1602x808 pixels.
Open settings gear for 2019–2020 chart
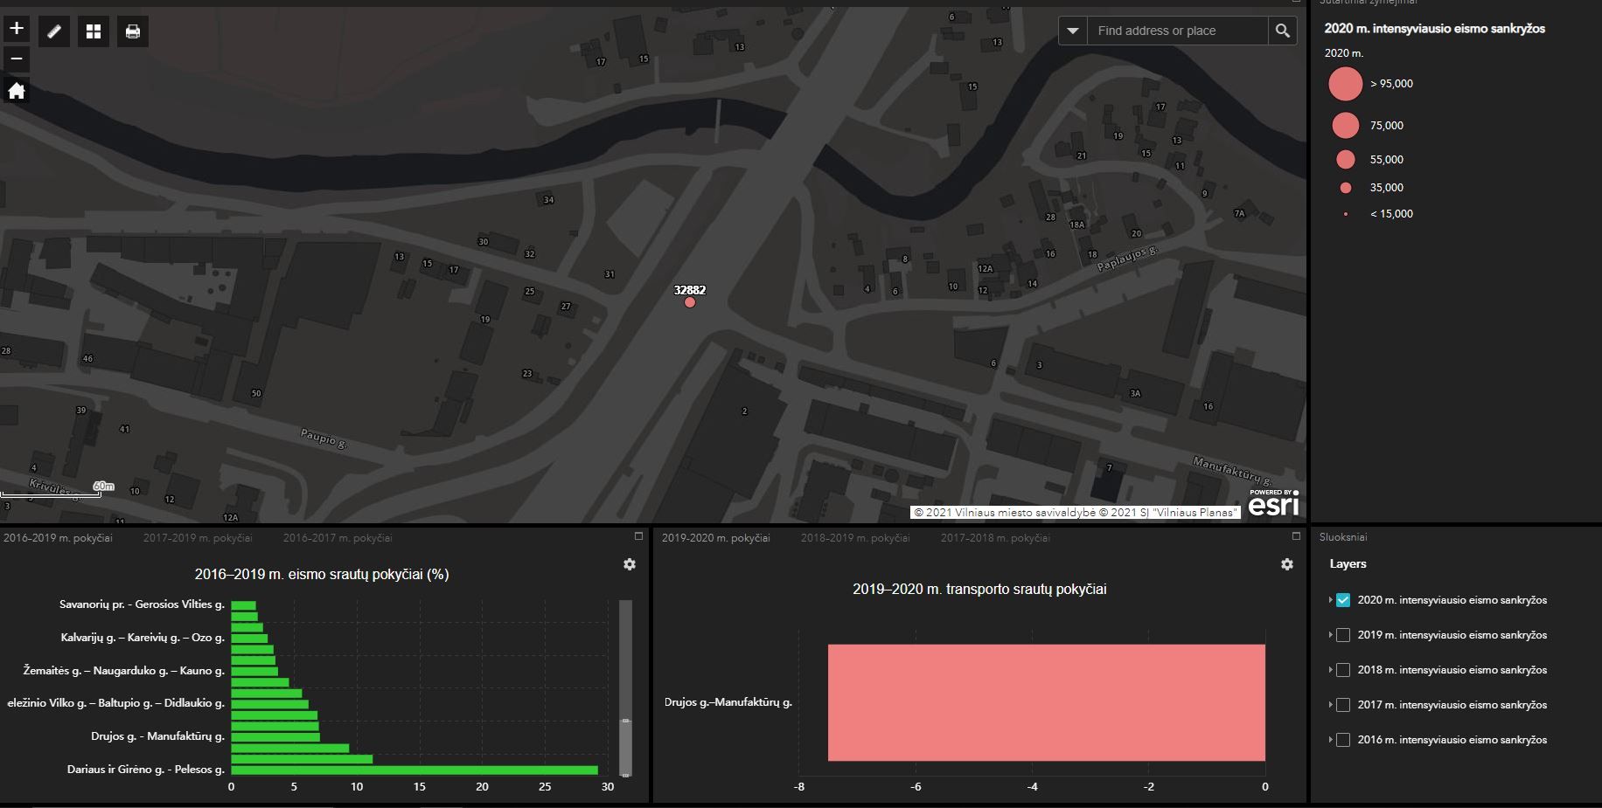pos(1287,564)
